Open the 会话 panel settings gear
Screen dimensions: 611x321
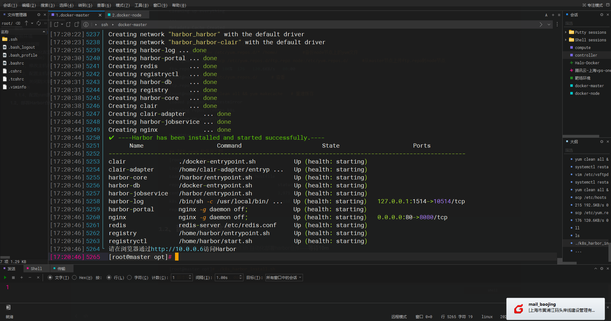601,15
